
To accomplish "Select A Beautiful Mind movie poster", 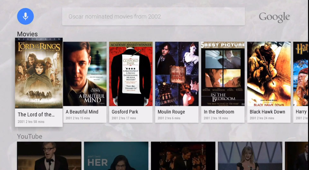I will pyautogui.click(x=85, y=74).
